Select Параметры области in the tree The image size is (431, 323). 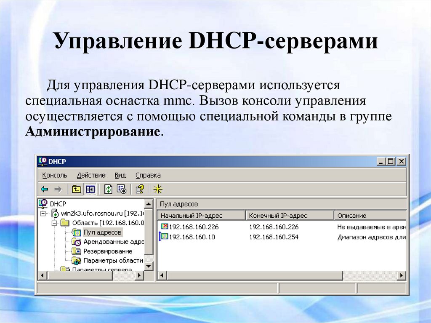click(x=113, y=261)
